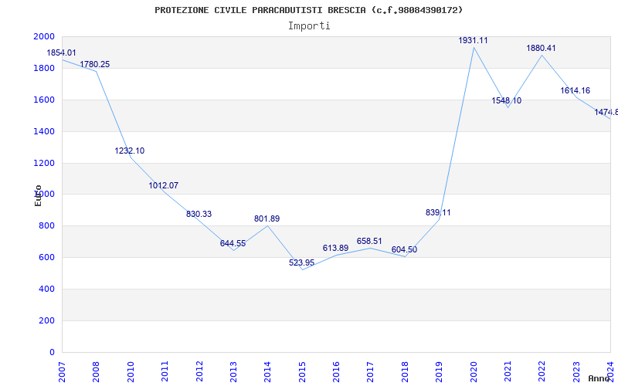Click x-axis year 2010

[x=131, y=371]
